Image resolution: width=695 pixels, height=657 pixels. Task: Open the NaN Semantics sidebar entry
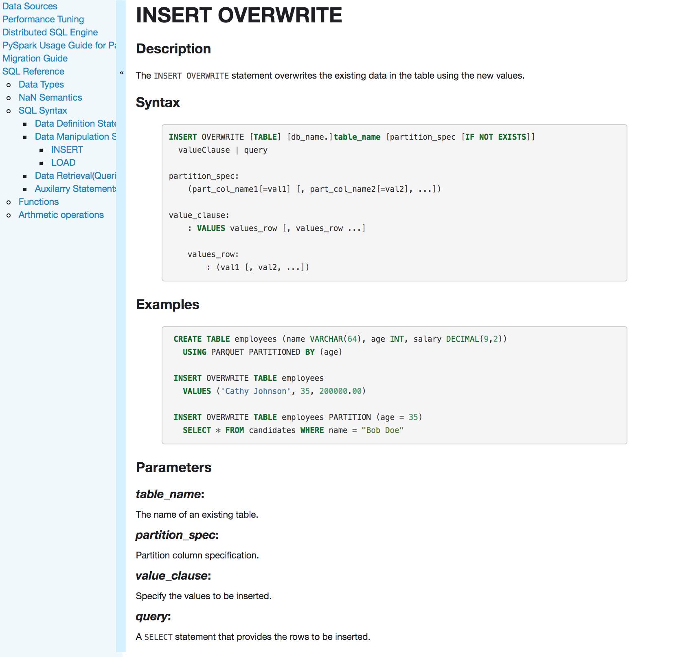pos(50,97)
